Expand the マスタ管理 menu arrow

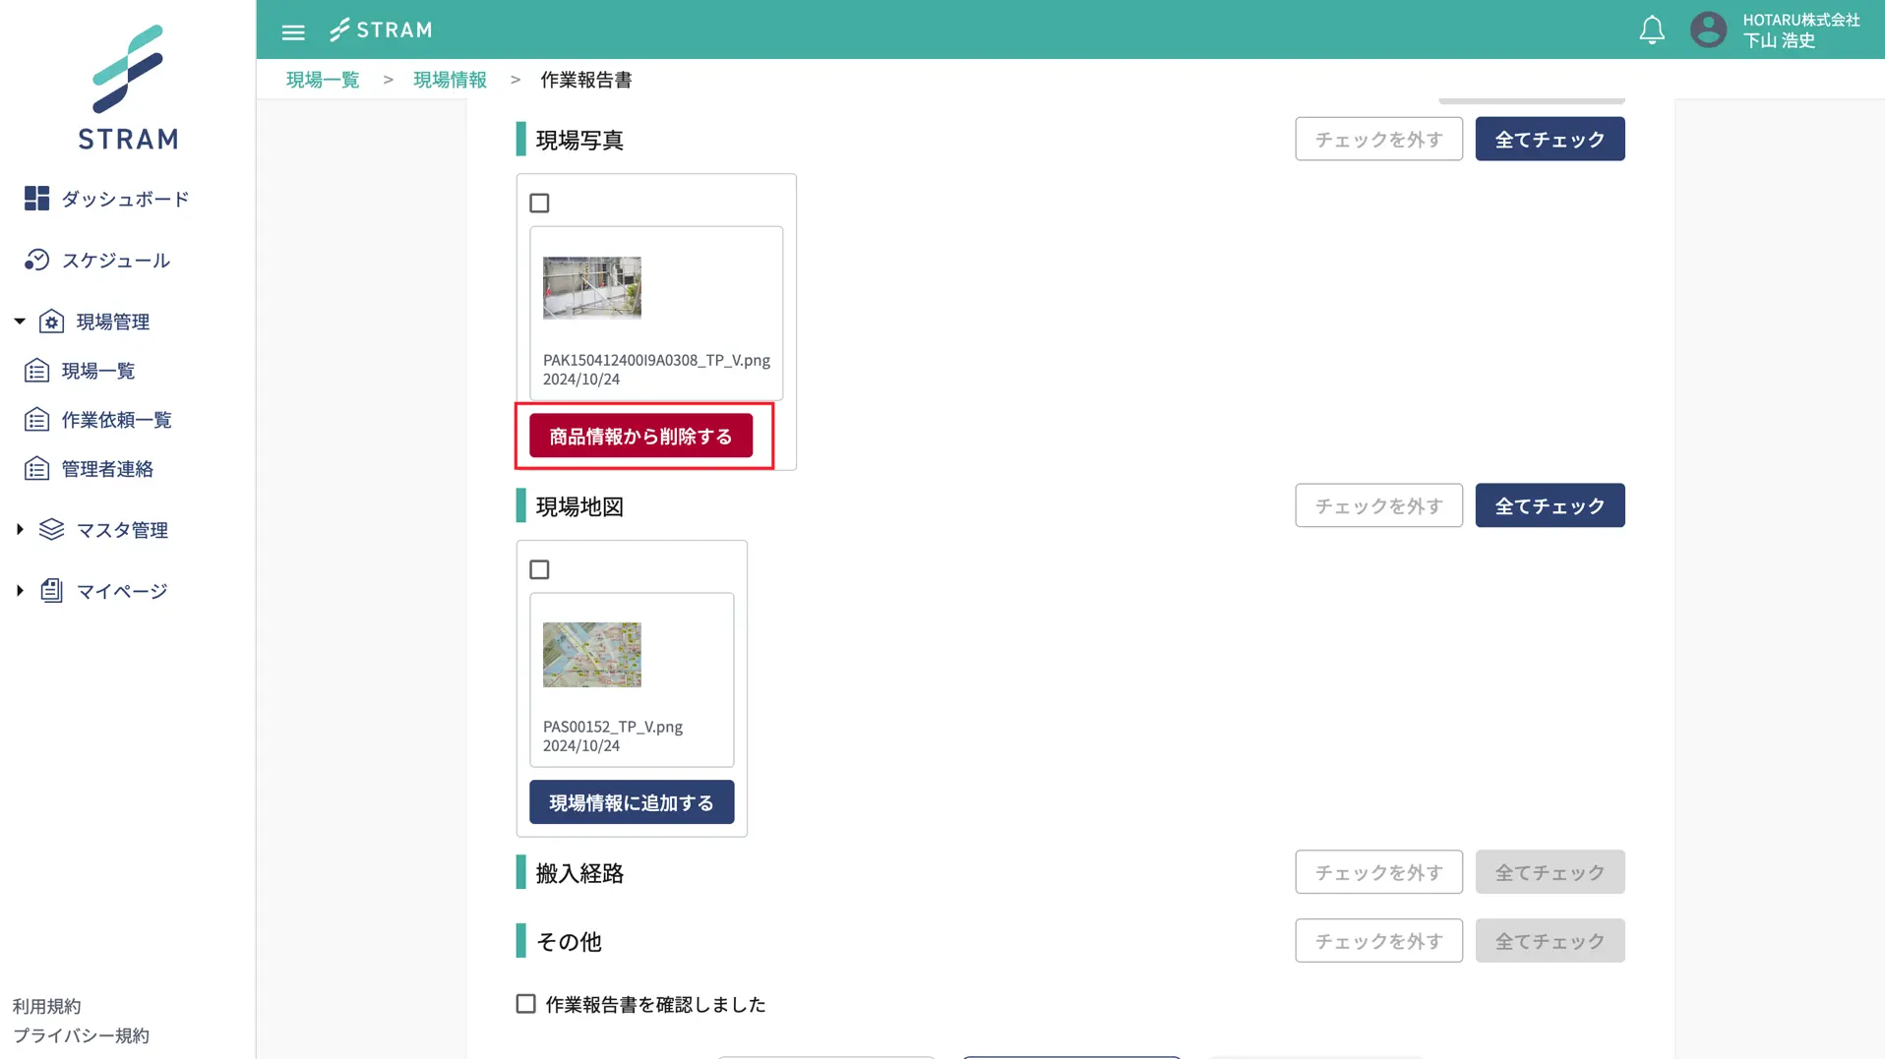[20, 530]
